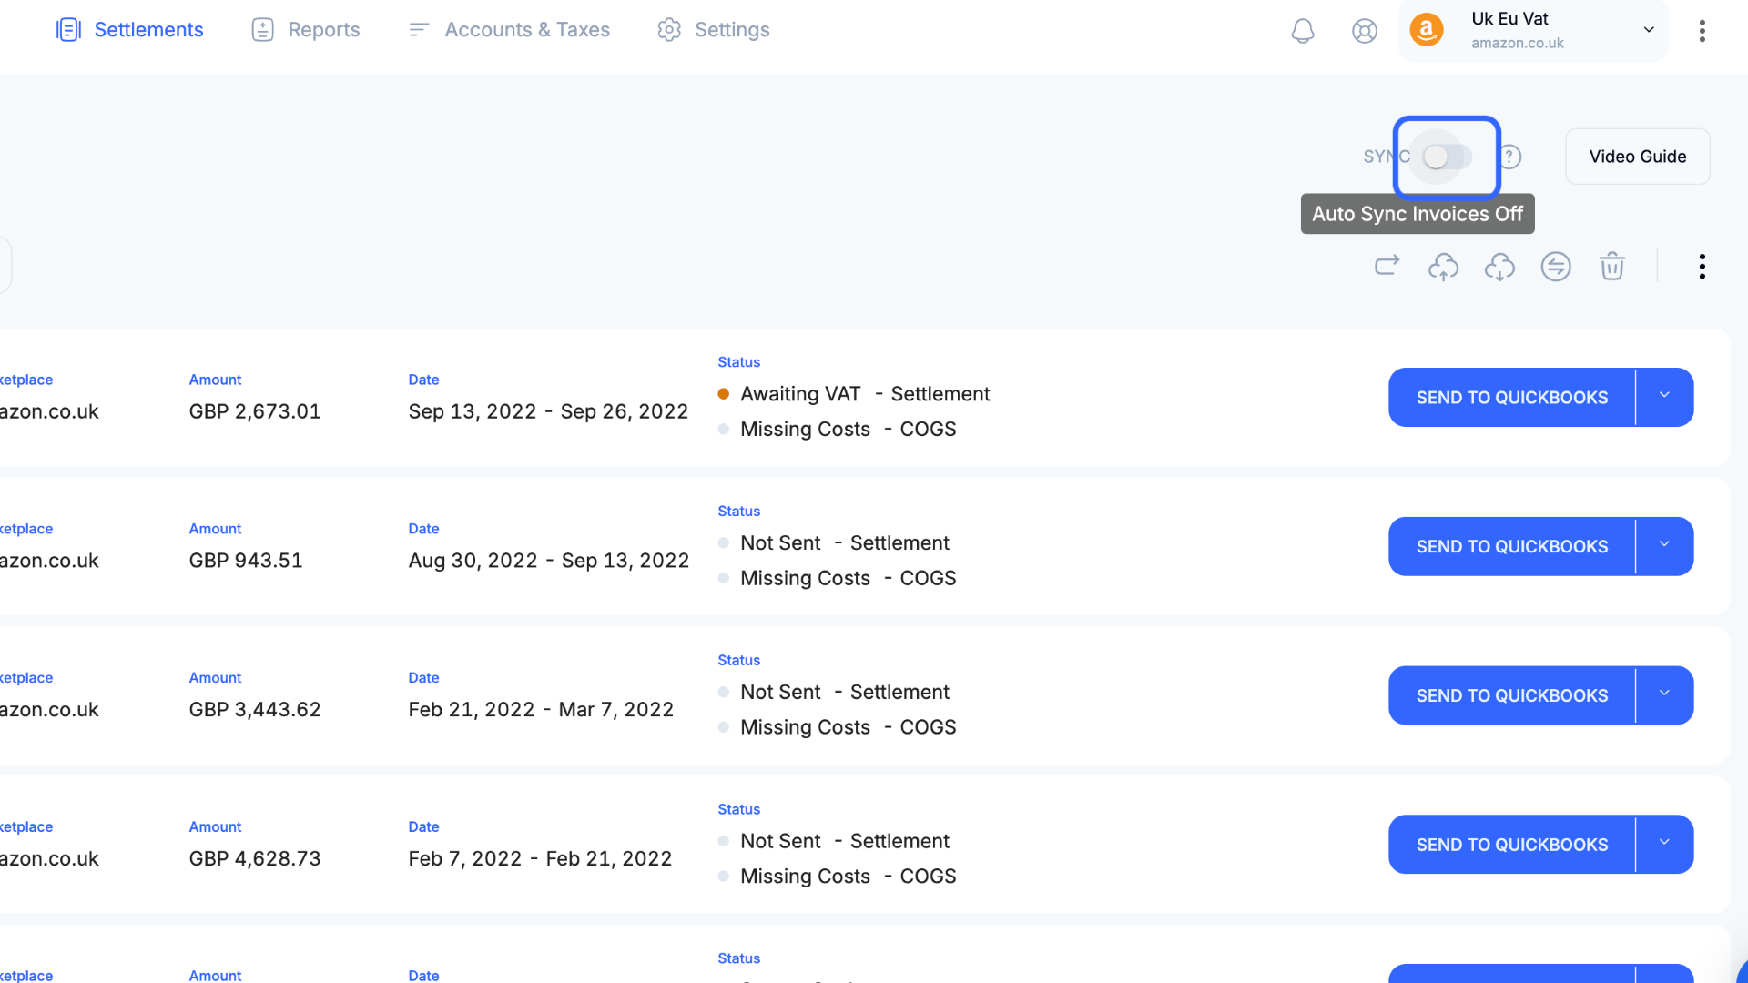This screenshot has height=983, width=1748.
Task: Click the Settings gear icon
Action: (669, 30)
